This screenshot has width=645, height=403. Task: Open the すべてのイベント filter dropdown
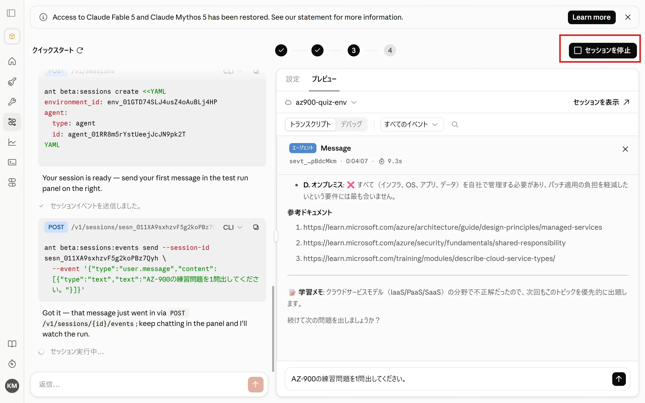click(412, 124)
